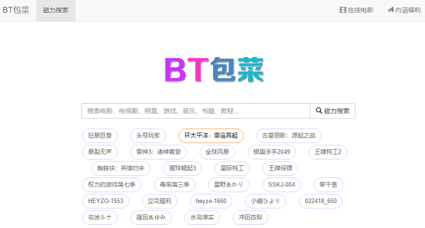The width and height of the screenshot is (425, 228).
Task: Open the 在线电影 menu item
Action: coord(356,10)
